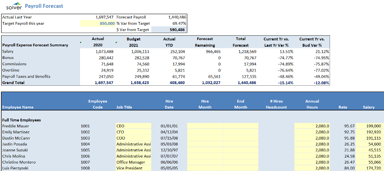Select the Payroll Expense Forecast Summary header
Viewport: 384px width, 171px height.
[x=35, y=45]
